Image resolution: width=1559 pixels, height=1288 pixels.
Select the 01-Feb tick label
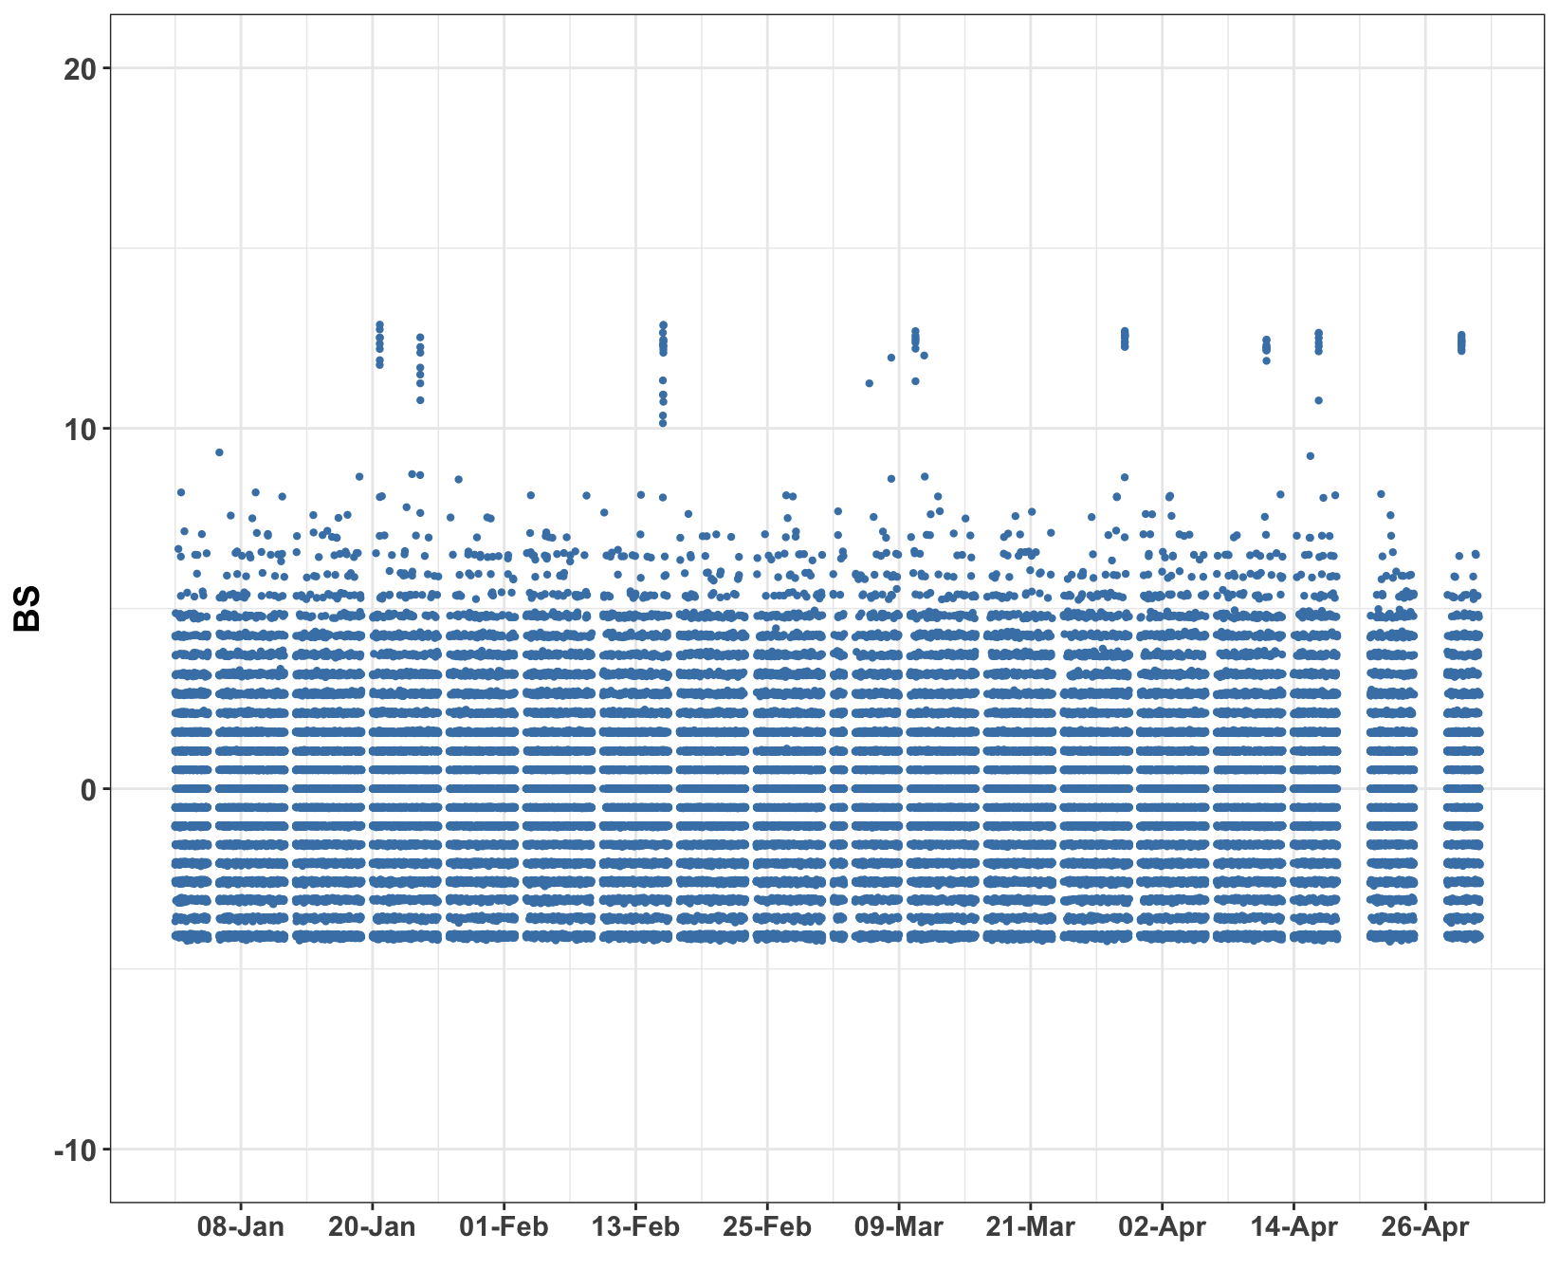(x=504, y=1227)
